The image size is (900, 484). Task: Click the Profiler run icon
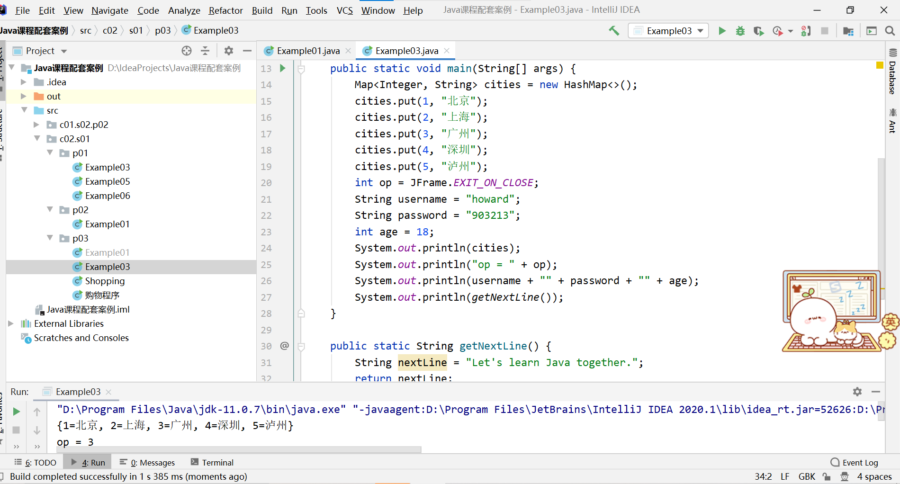[x=777, y=31]
